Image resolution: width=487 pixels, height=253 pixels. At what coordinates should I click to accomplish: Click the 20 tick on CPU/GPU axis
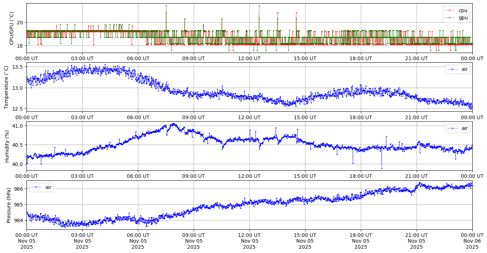tap(20, 23)
